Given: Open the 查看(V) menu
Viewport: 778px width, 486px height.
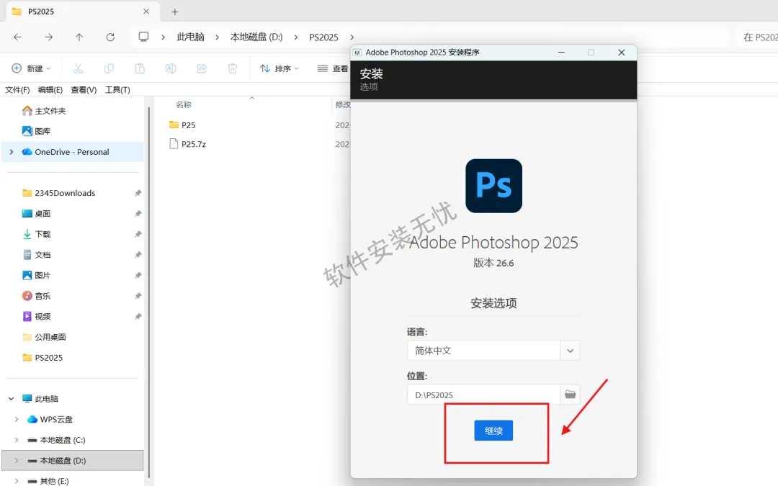Looking at the screenshot, I should [84, 90].
